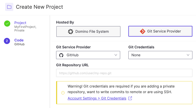196x108 pixels.
Task: Open the Git Service Provider dropdown
Action: click(x=88, y=55)
